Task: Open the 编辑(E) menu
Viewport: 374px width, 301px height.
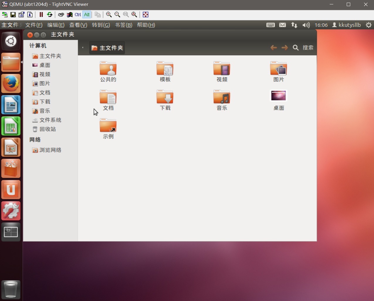Action: tap(56, 25)
